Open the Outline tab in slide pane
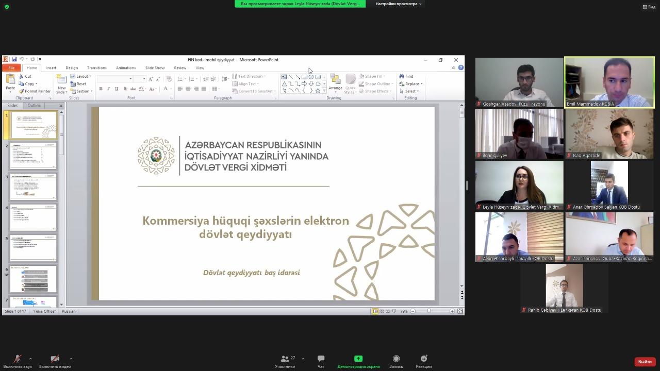The image size is (660, 371). (34, 106)
